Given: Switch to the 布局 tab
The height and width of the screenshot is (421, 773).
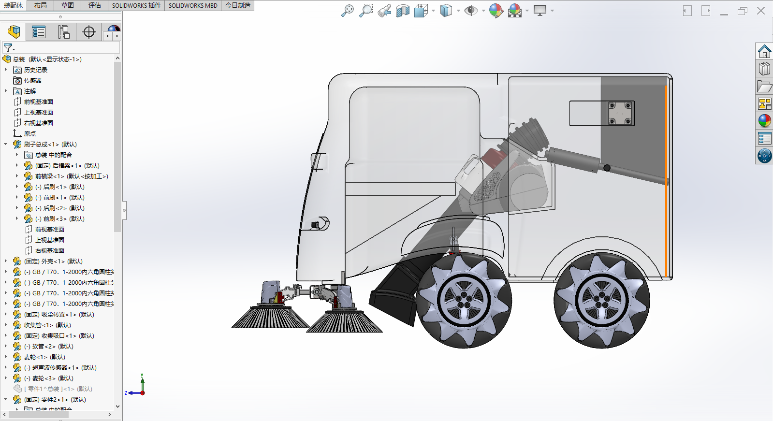Looking at the screenshot, I should point(41,5).
